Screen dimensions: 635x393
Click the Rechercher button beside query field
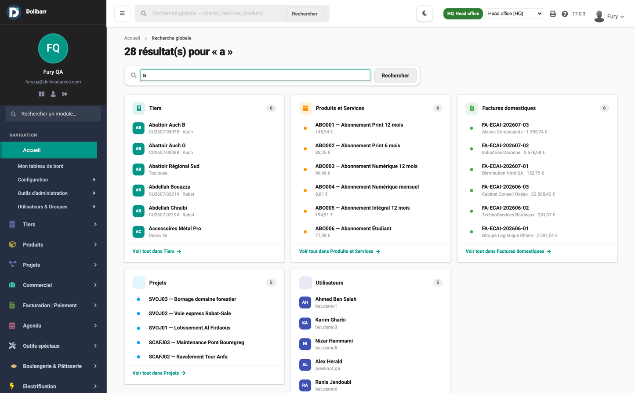coord(395,76)
